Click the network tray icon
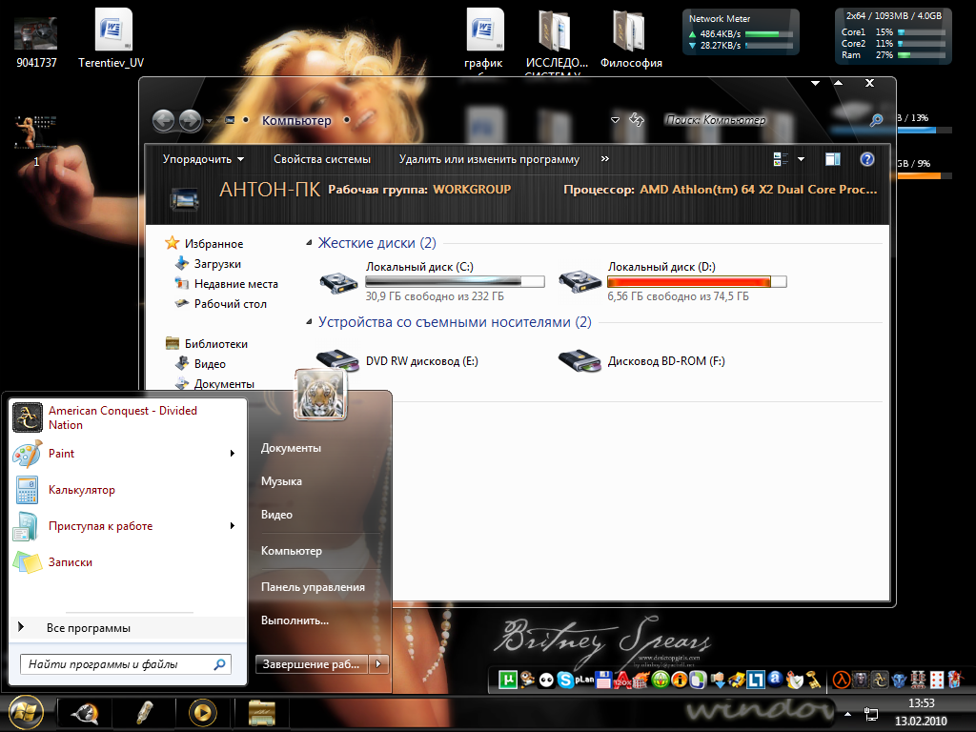 pos(871,714)
